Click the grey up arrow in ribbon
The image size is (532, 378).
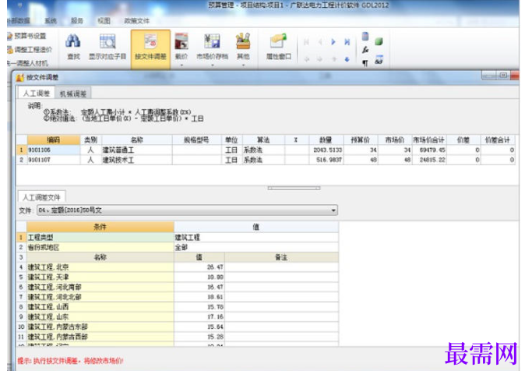point(334,59)
